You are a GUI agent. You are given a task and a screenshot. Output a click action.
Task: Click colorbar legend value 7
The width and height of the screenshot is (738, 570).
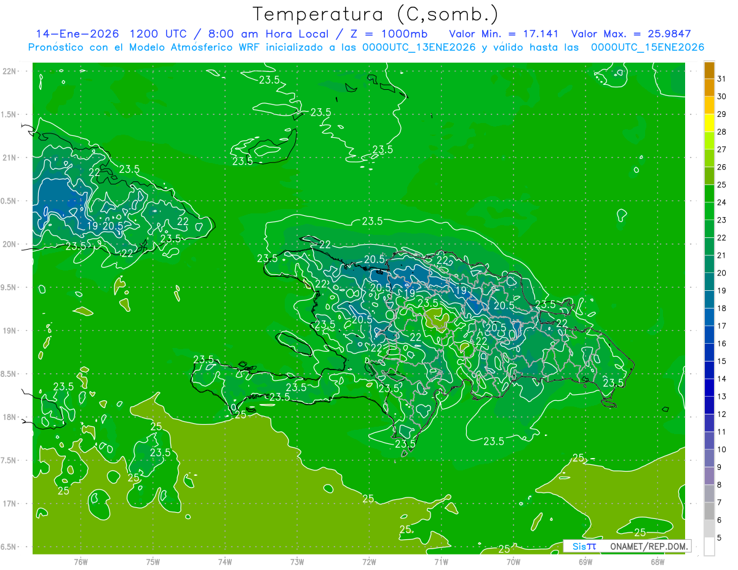coord(720,503)
